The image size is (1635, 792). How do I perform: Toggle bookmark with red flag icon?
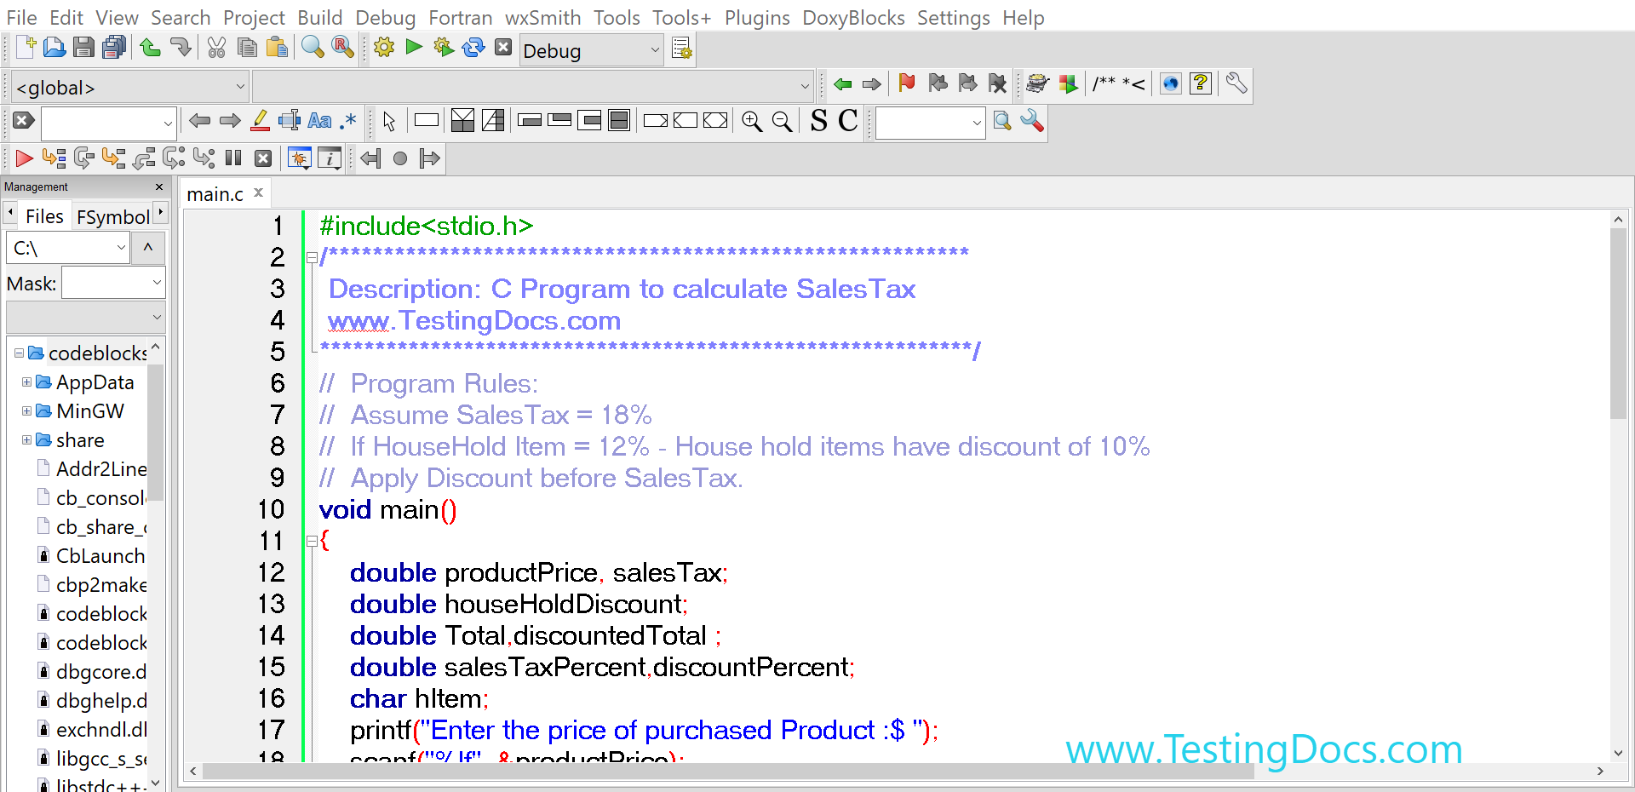point(907,83)
